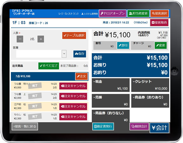Expand the クレジット credit payment panel
183x143 pixels.
pyautogui.click(x=150, y=85)
